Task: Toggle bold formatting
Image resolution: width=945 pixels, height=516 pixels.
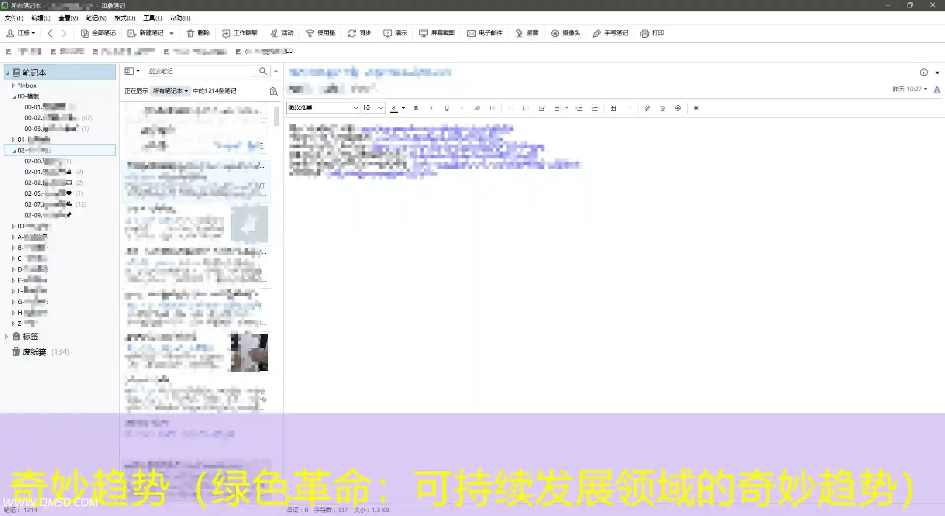Action: (416, 108)
